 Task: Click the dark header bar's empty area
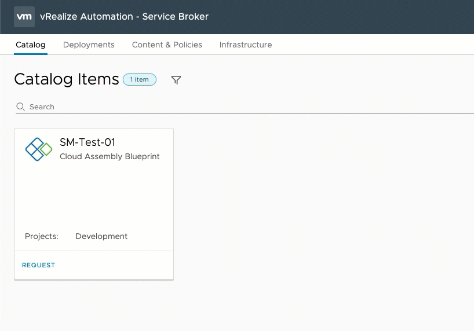[342, 17]
